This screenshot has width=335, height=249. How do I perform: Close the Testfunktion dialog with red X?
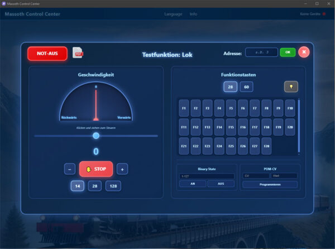[x=304, y=52]
